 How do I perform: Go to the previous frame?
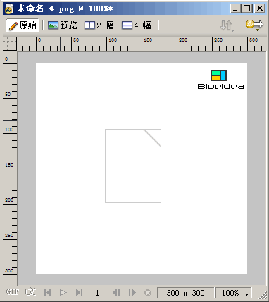116,293
